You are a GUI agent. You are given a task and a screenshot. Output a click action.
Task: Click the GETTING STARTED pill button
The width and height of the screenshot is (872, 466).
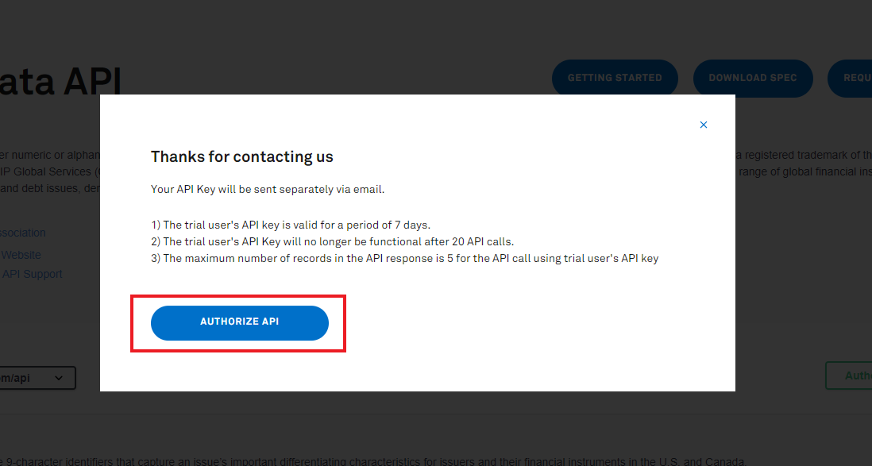(x=615, y=77)
